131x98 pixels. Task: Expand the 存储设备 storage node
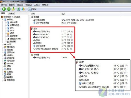tap(2, 58)
